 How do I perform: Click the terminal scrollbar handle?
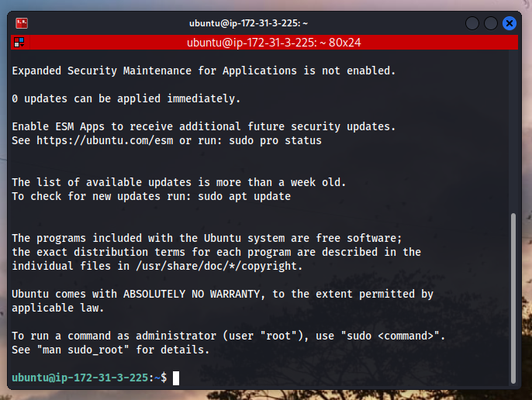click(513, 298)
